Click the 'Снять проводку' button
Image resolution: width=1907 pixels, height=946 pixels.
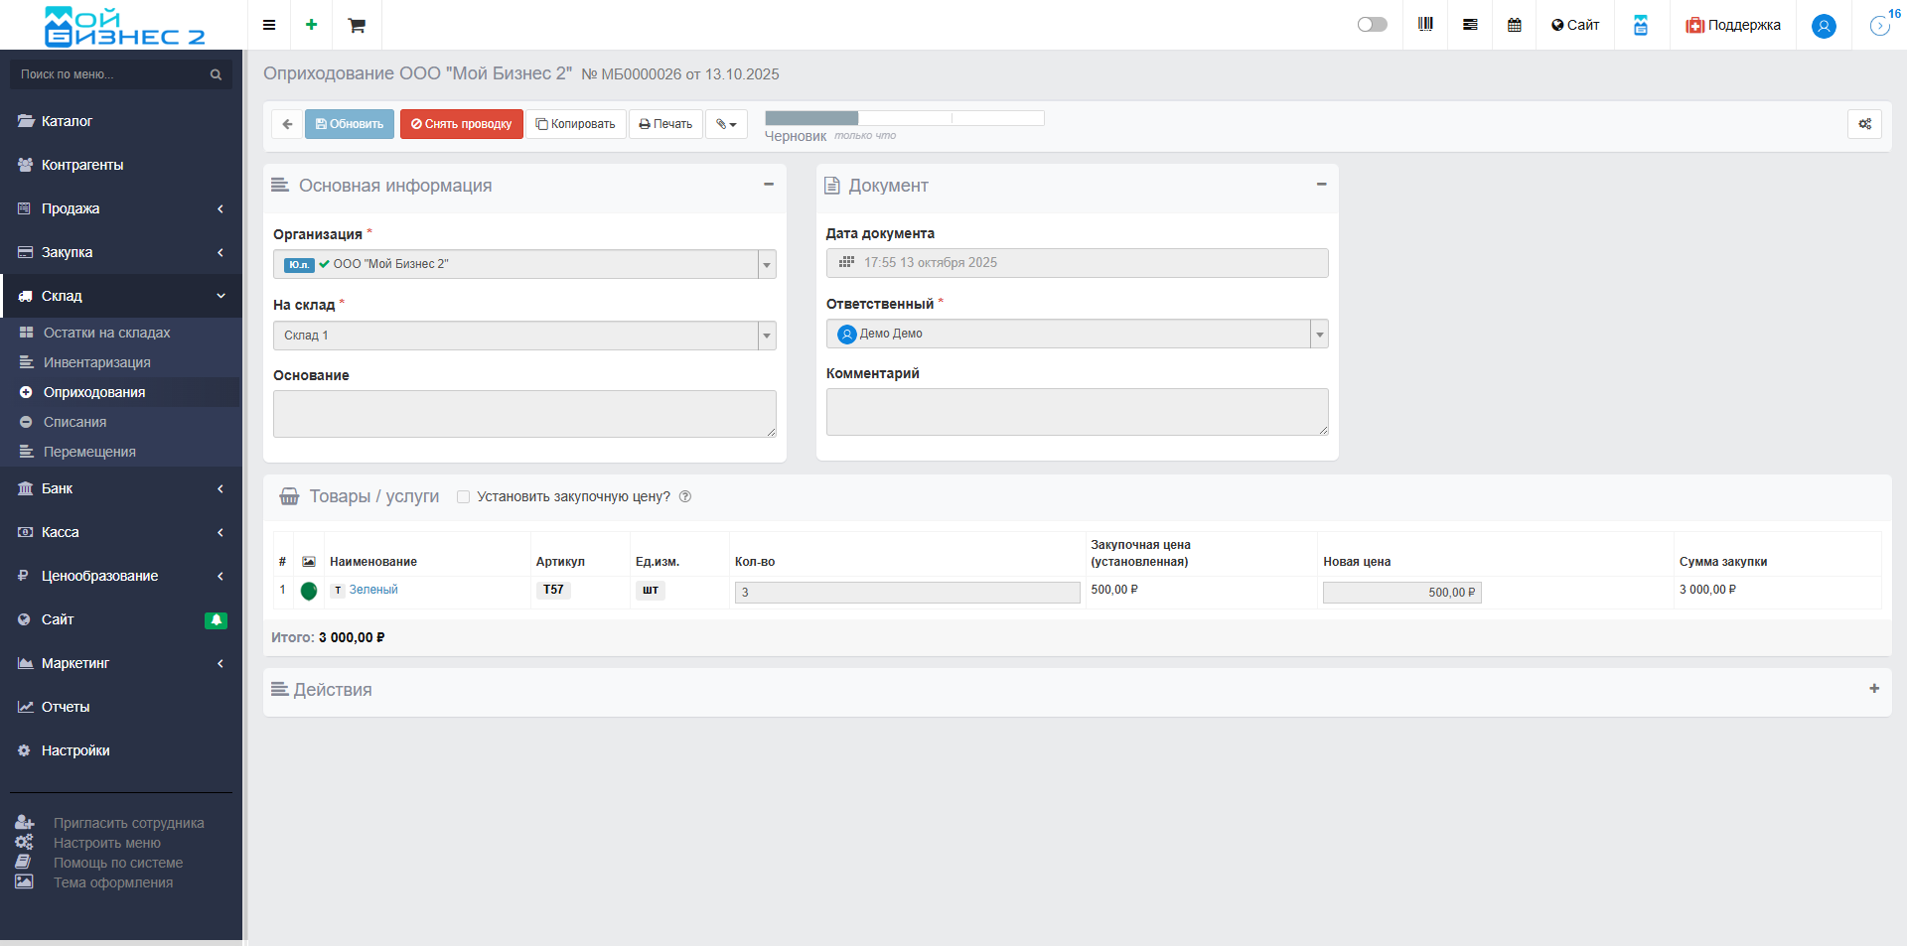[461, 124]
